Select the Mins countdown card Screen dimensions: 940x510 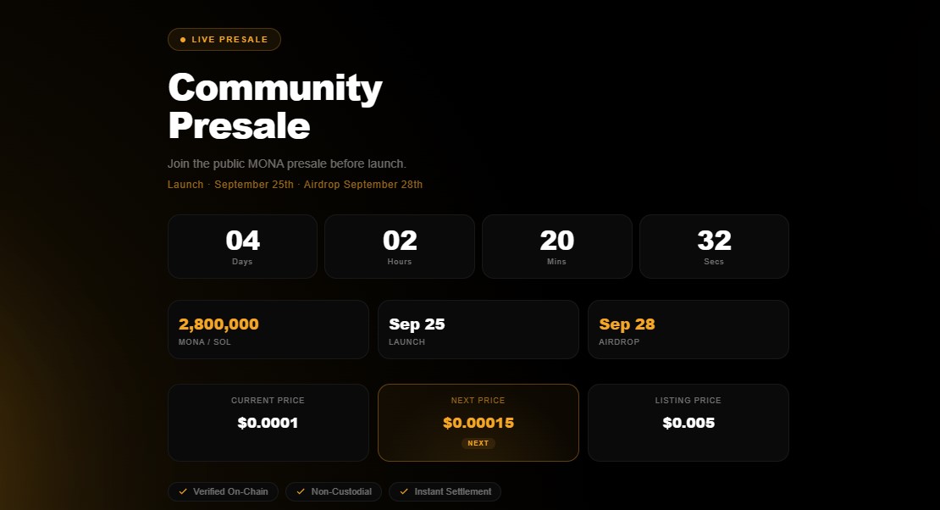point(557,247)
